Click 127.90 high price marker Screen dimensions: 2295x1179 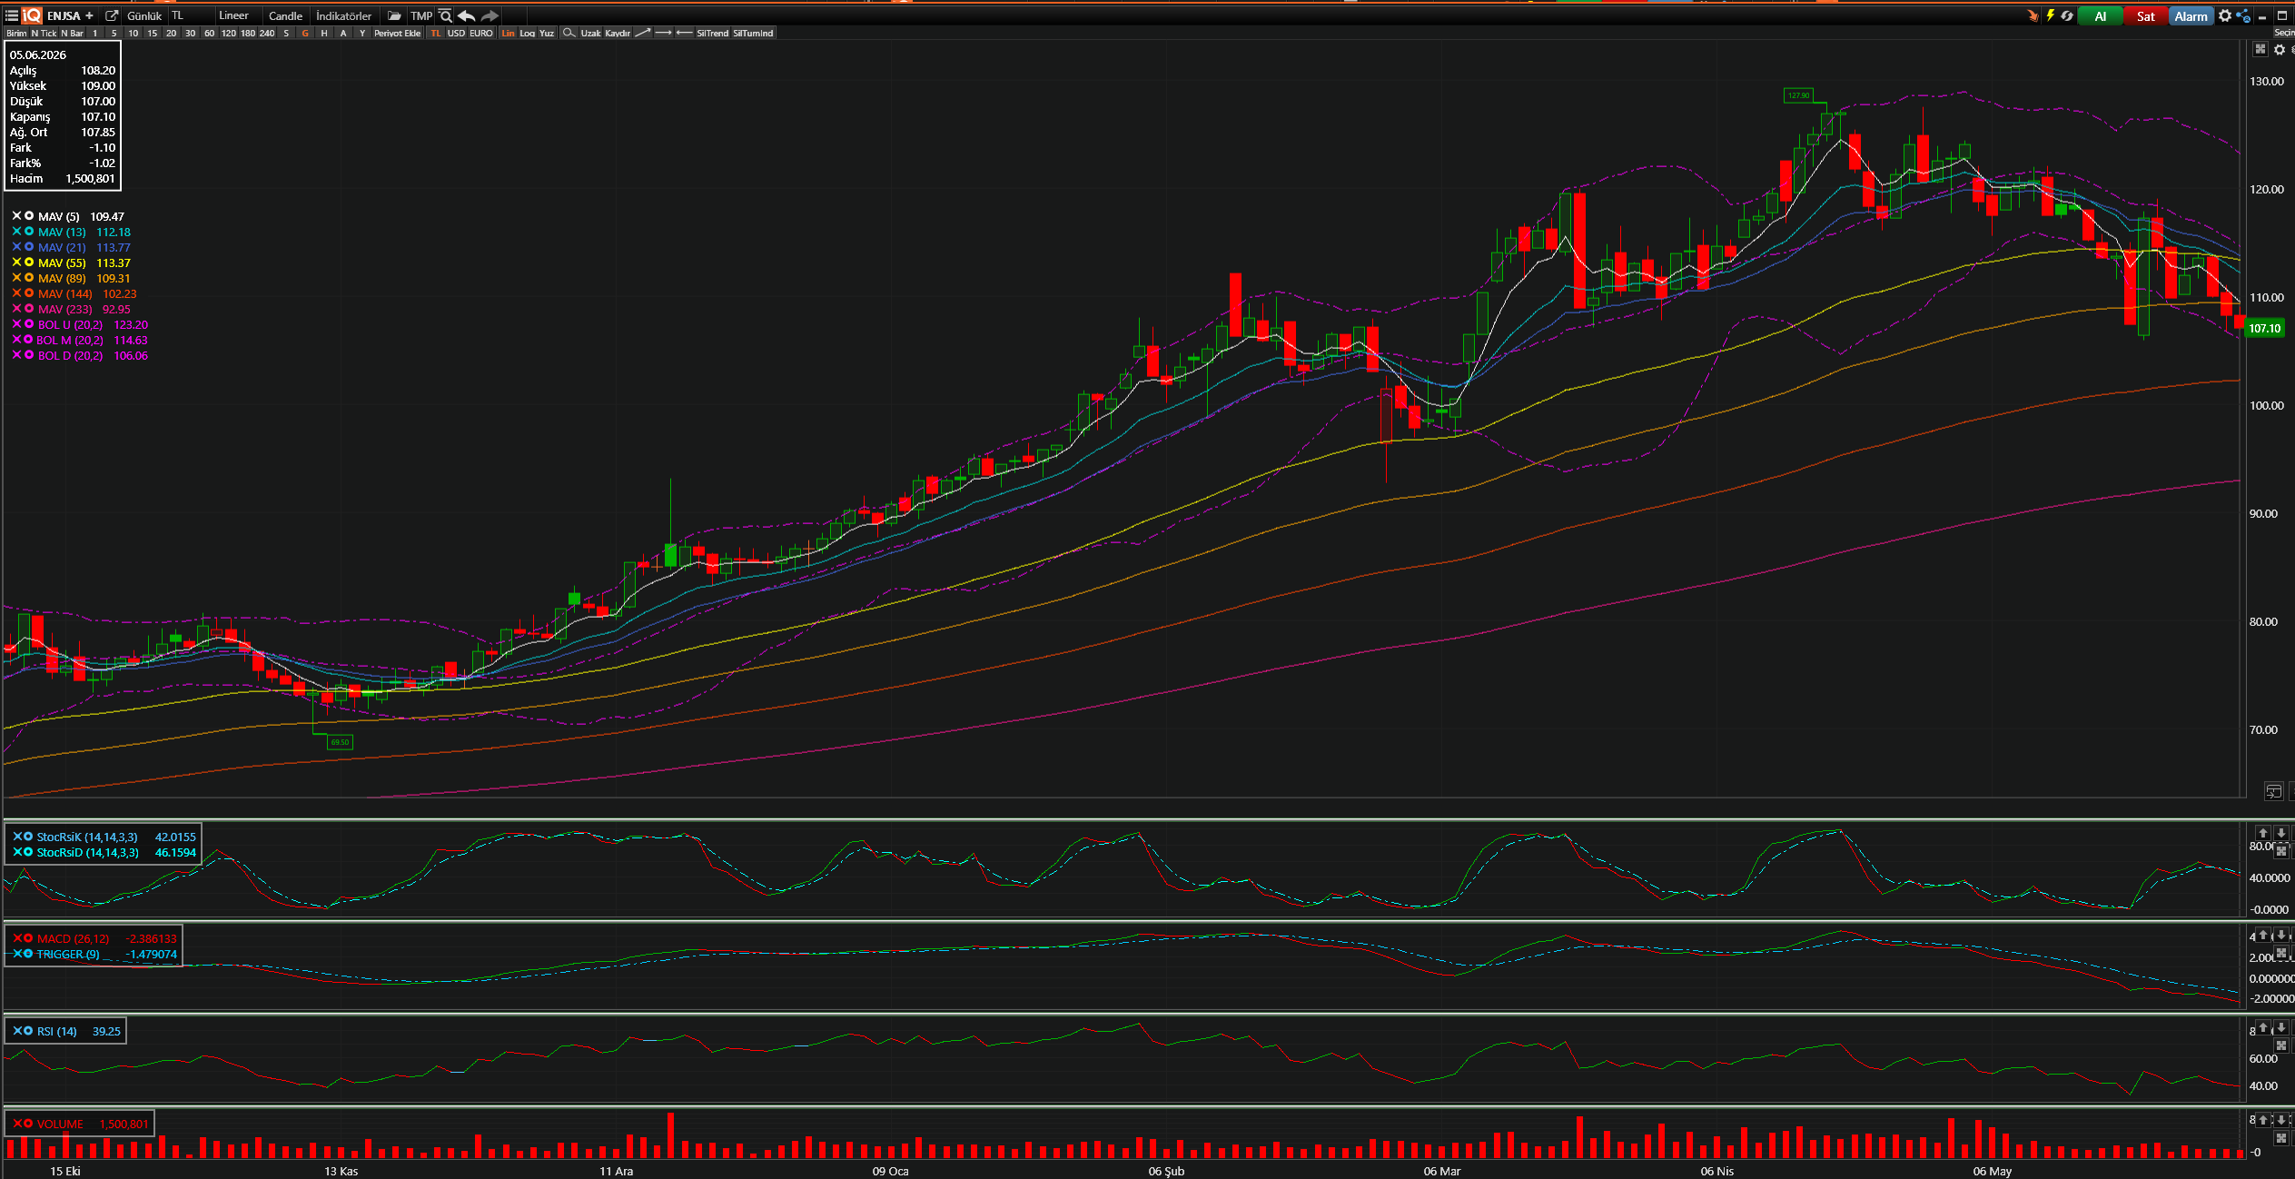point(1798,95)
